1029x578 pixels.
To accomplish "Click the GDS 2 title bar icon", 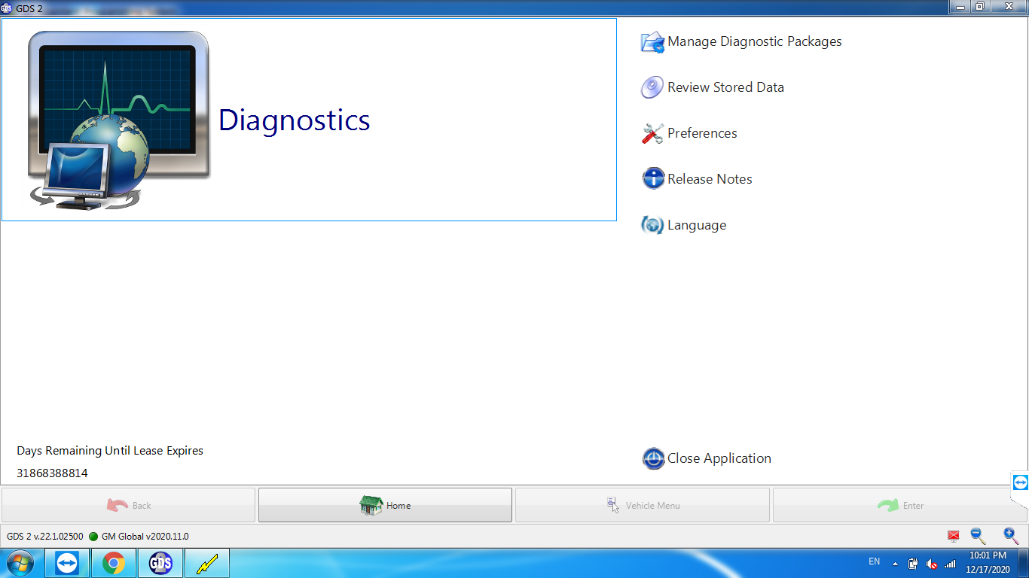I will 7,7.
